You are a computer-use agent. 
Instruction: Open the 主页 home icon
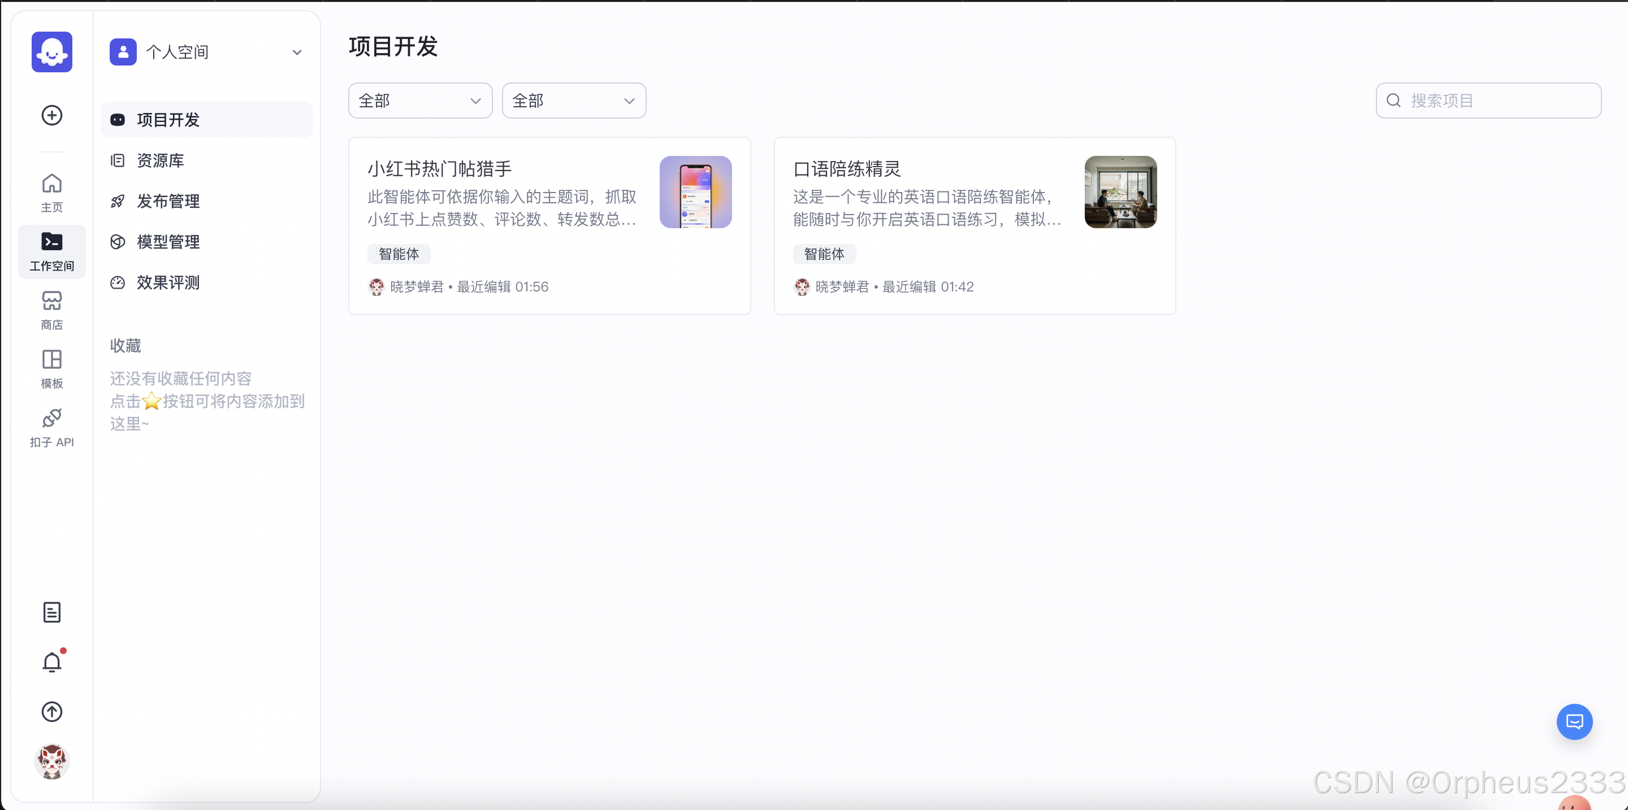point(52,192)
